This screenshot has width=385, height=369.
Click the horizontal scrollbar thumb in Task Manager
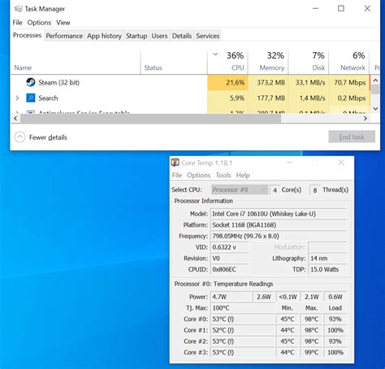point(150,119)
